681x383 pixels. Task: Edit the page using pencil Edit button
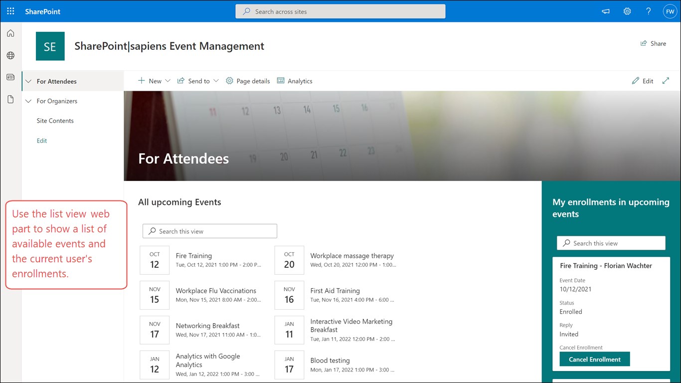pos(642,81)
